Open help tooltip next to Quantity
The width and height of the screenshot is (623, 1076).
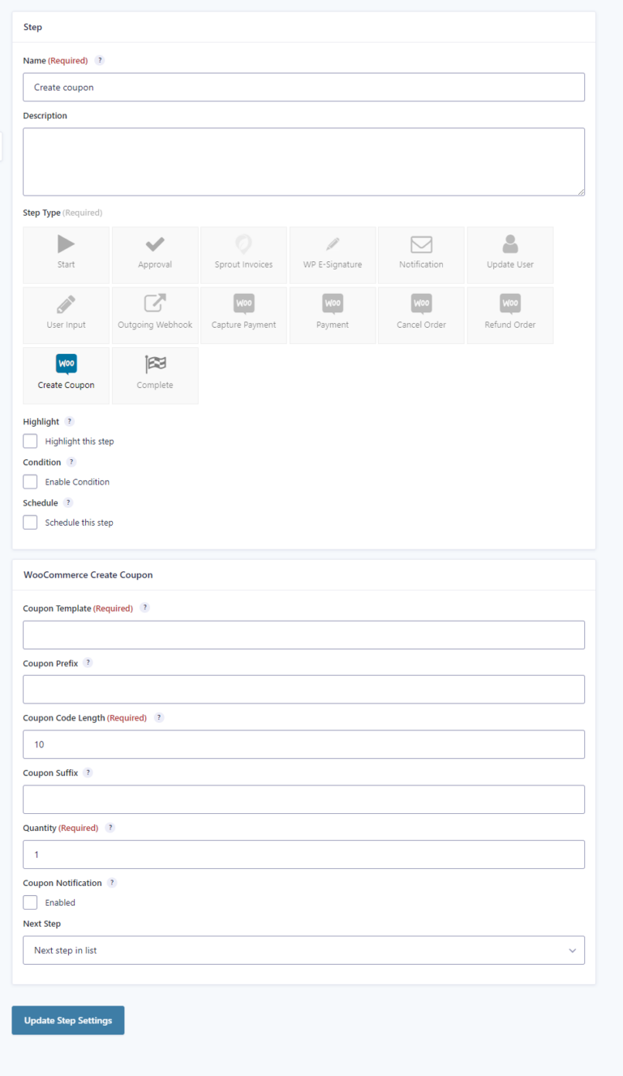tap(110, 828)
